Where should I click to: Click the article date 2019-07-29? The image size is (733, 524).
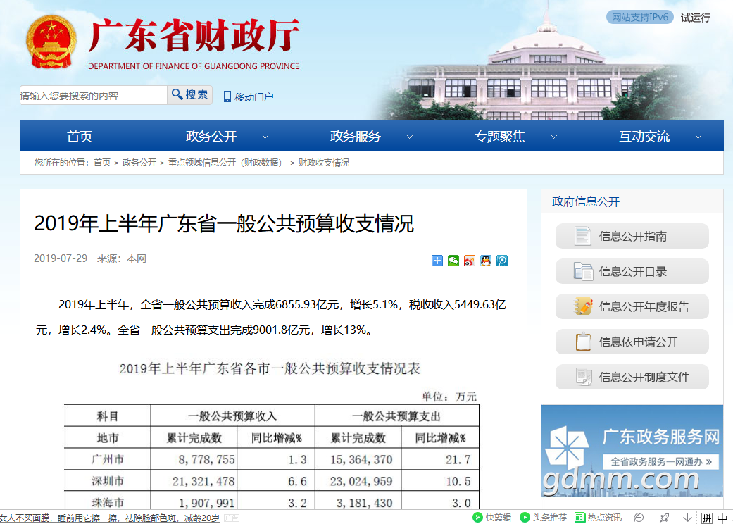click(61, 258)
